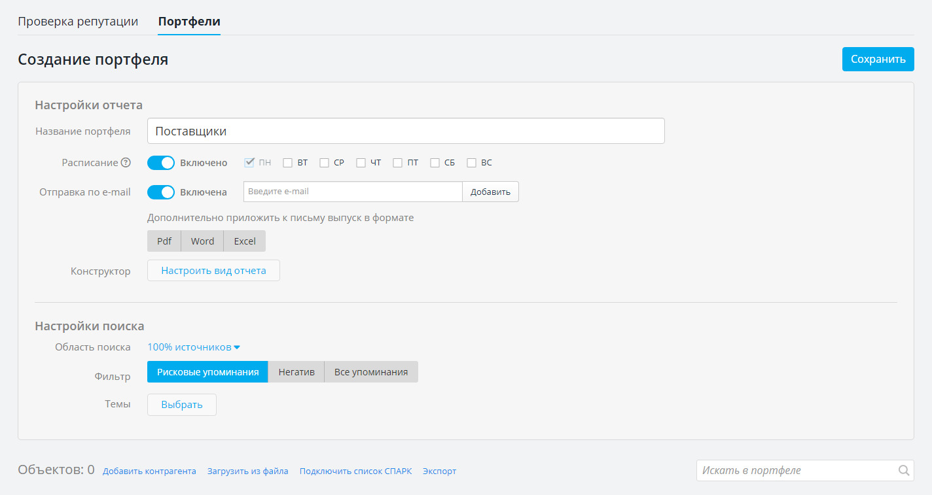
Task: Check the ЧТ weekday checkbox
Action: point(361,163)
